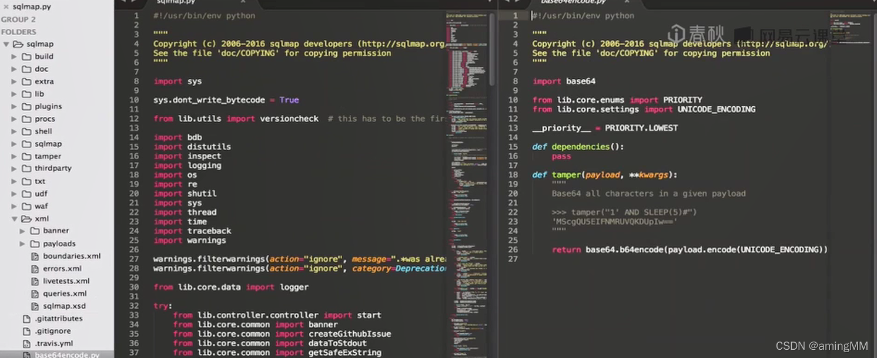The width and height of the screenshot is (877, 358).
Task: Expand the tamper folder arrow
Action: [14, 157]
